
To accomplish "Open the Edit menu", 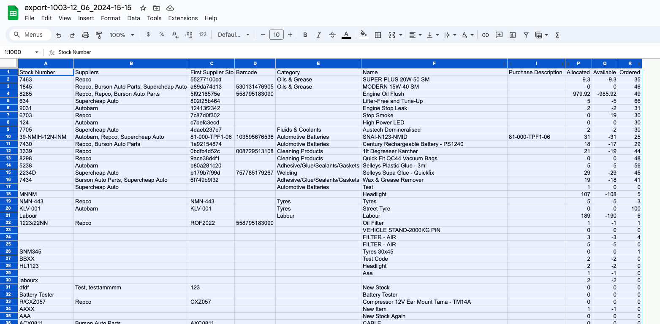I will coord(46,18).
